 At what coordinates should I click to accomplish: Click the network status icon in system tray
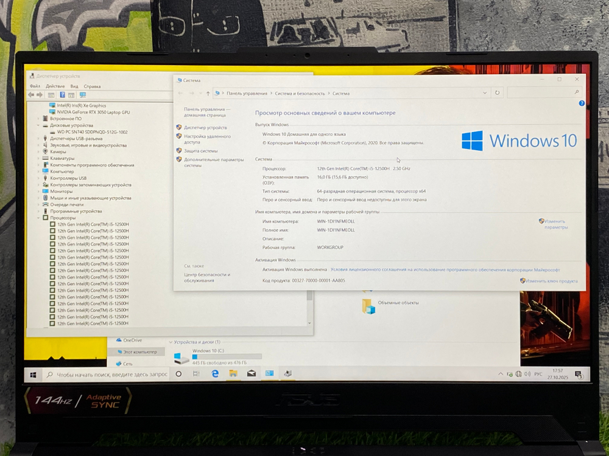[518, 373]
